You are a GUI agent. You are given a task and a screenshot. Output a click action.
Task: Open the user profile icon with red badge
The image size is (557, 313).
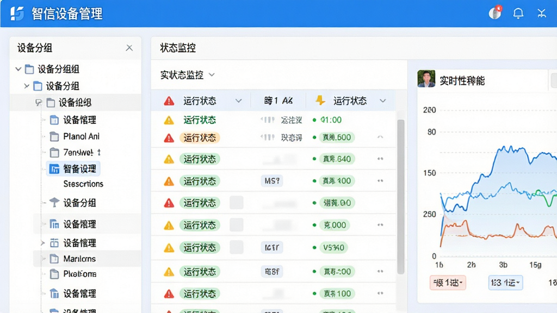[495, 13]
